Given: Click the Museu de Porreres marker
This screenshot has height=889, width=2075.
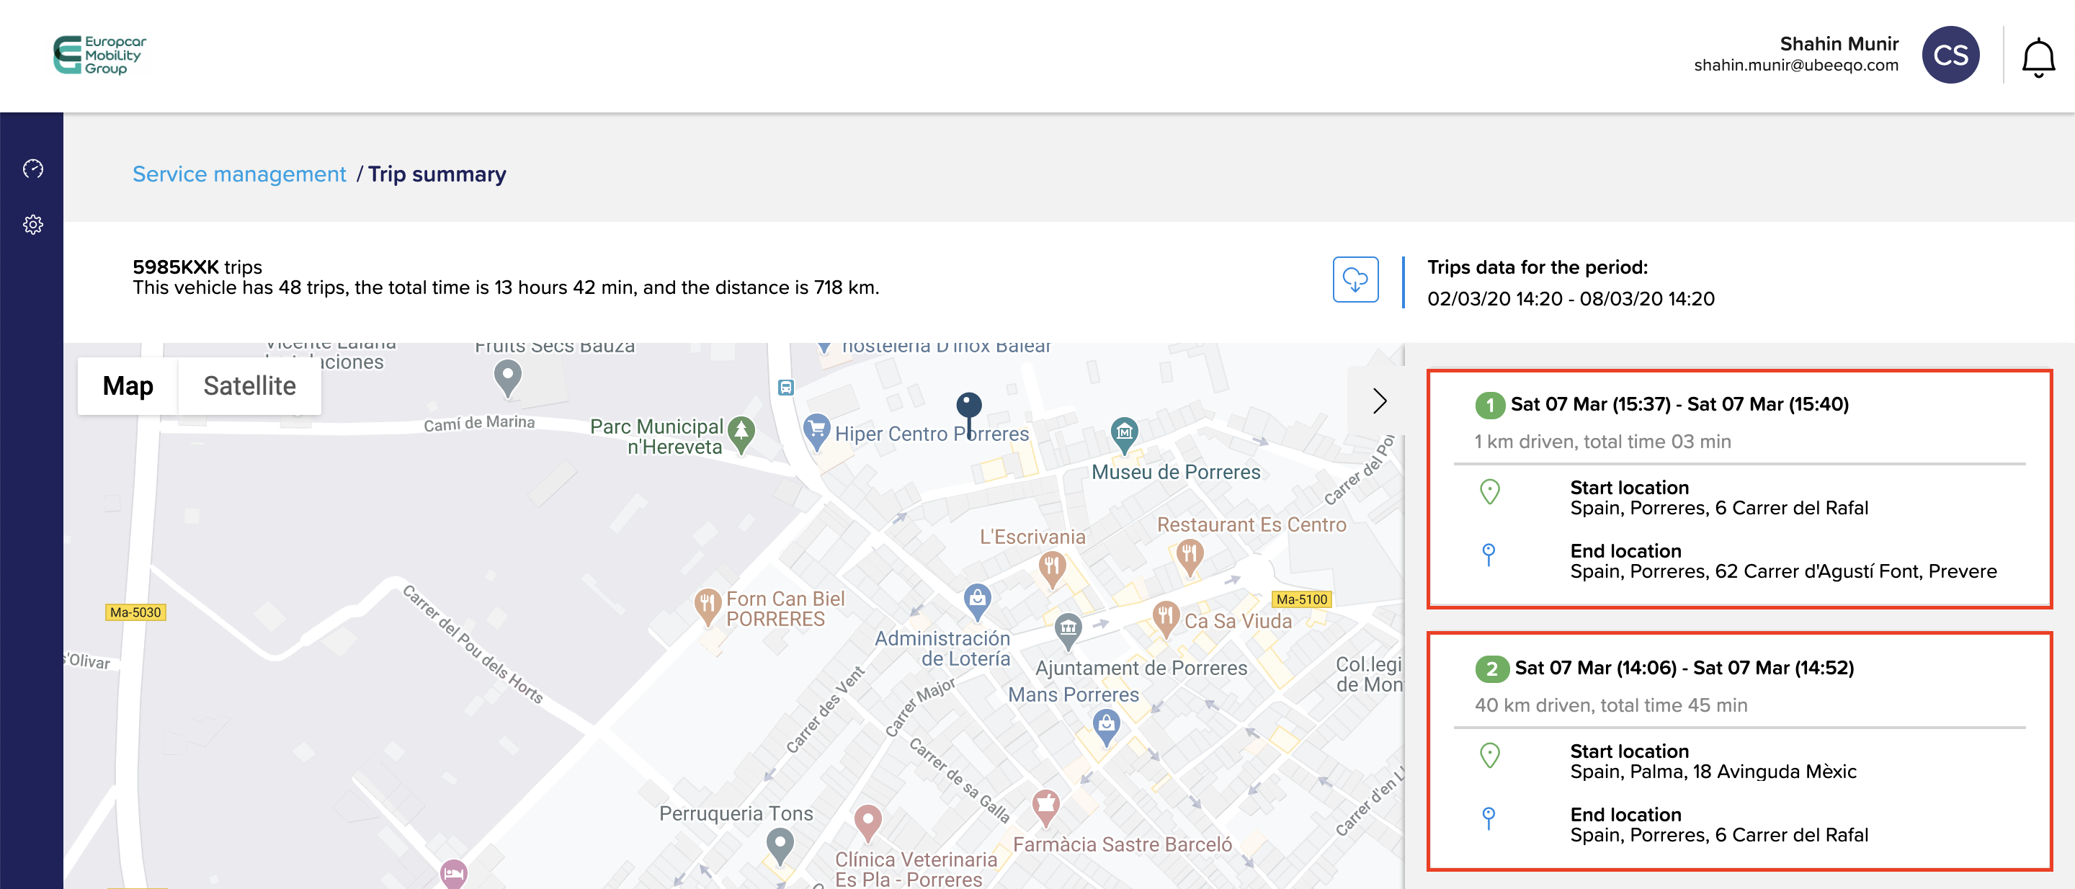Looking at the screenshot, I should pyautogui.click(x=1124, y=432).
